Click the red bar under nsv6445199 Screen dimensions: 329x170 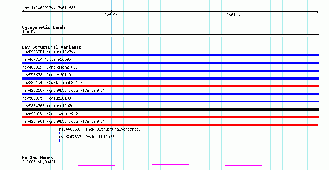point(170,117)
